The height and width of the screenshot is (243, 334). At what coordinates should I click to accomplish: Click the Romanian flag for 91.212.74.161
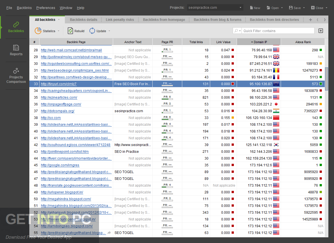(x=276, y=70)
